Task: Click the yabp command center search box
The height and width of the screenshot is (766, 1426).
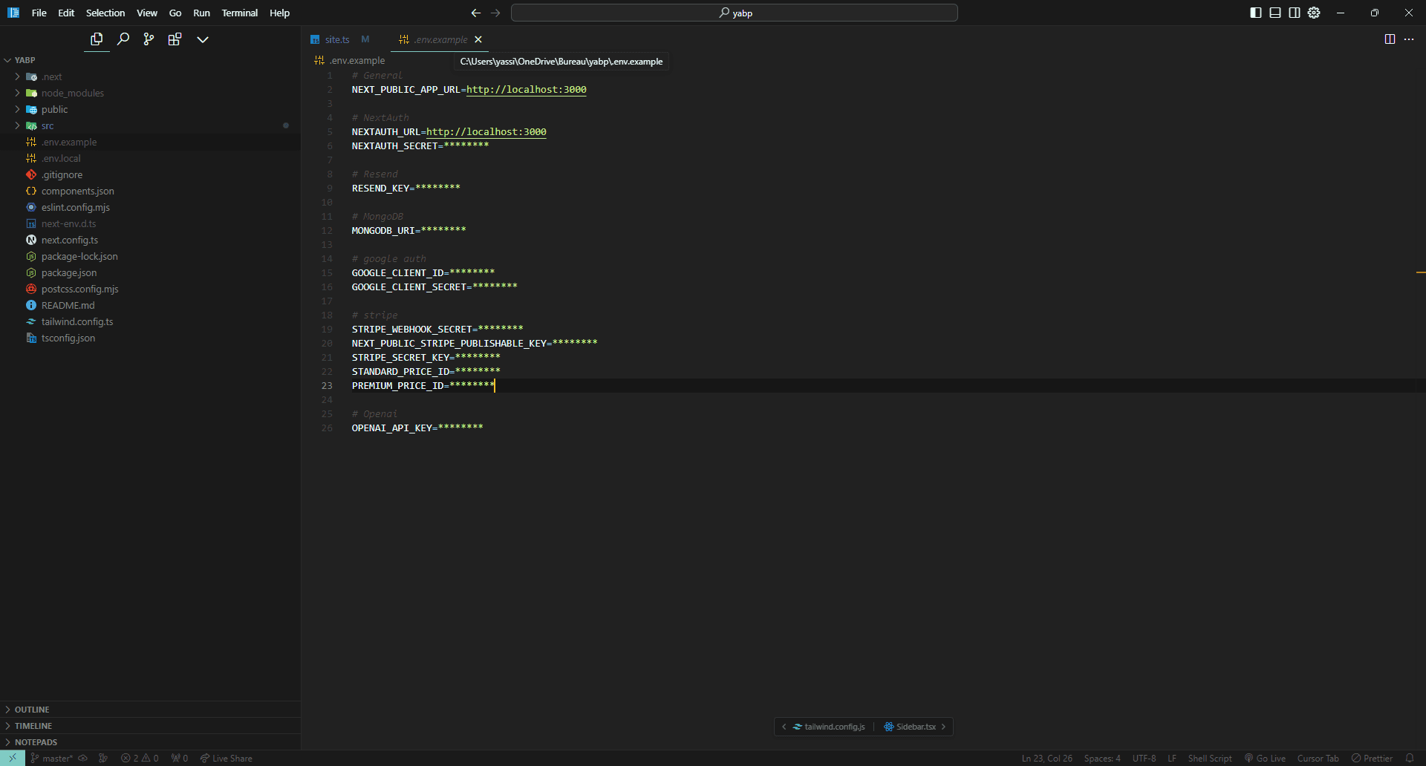Action: [735, 13]
